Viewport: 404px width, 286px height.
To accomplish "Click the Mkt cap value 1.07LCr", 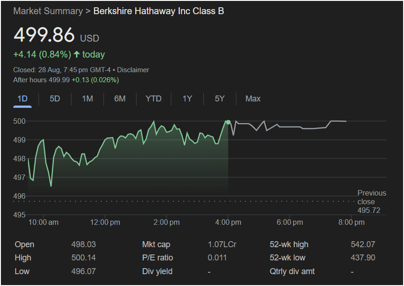I will (222, 244).
